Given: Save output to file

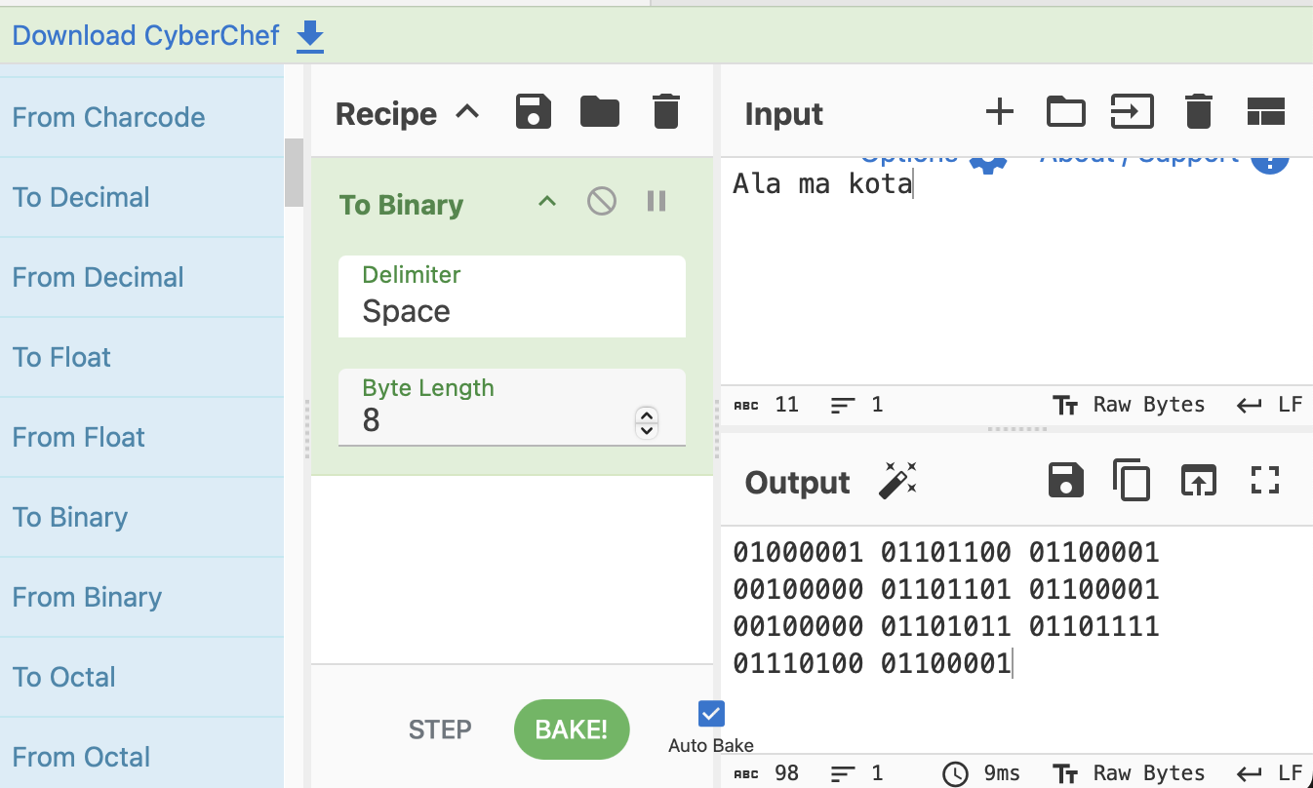Looking at the screenshot, I should click(x=1065, y=481).
